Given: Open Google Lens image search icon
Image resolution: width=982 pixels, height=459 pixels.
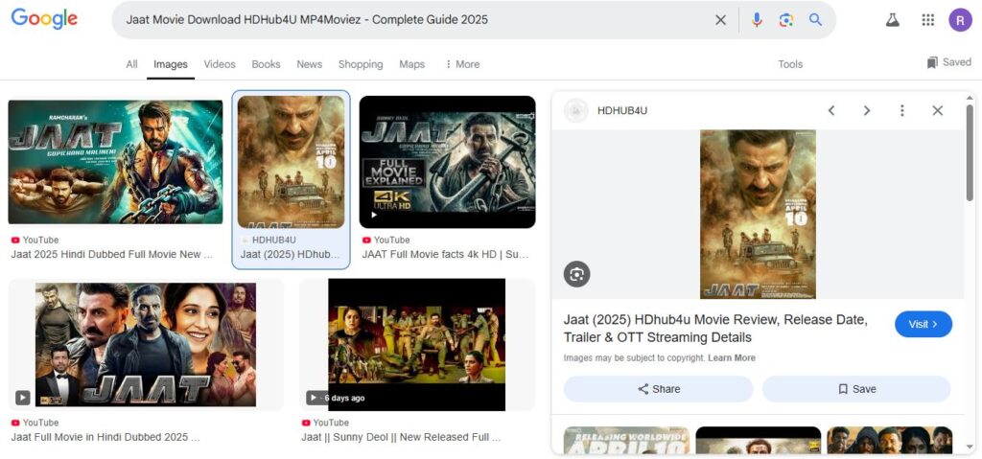Looking at the screenshot, I should click(786, 20).
